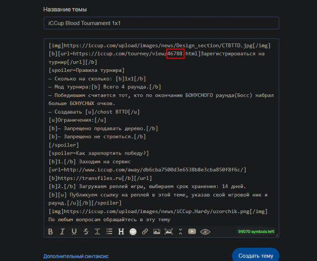This screenshot has width=317, height=261.
Task: Click the 'Название темы' label
Action: click(65, 10)
